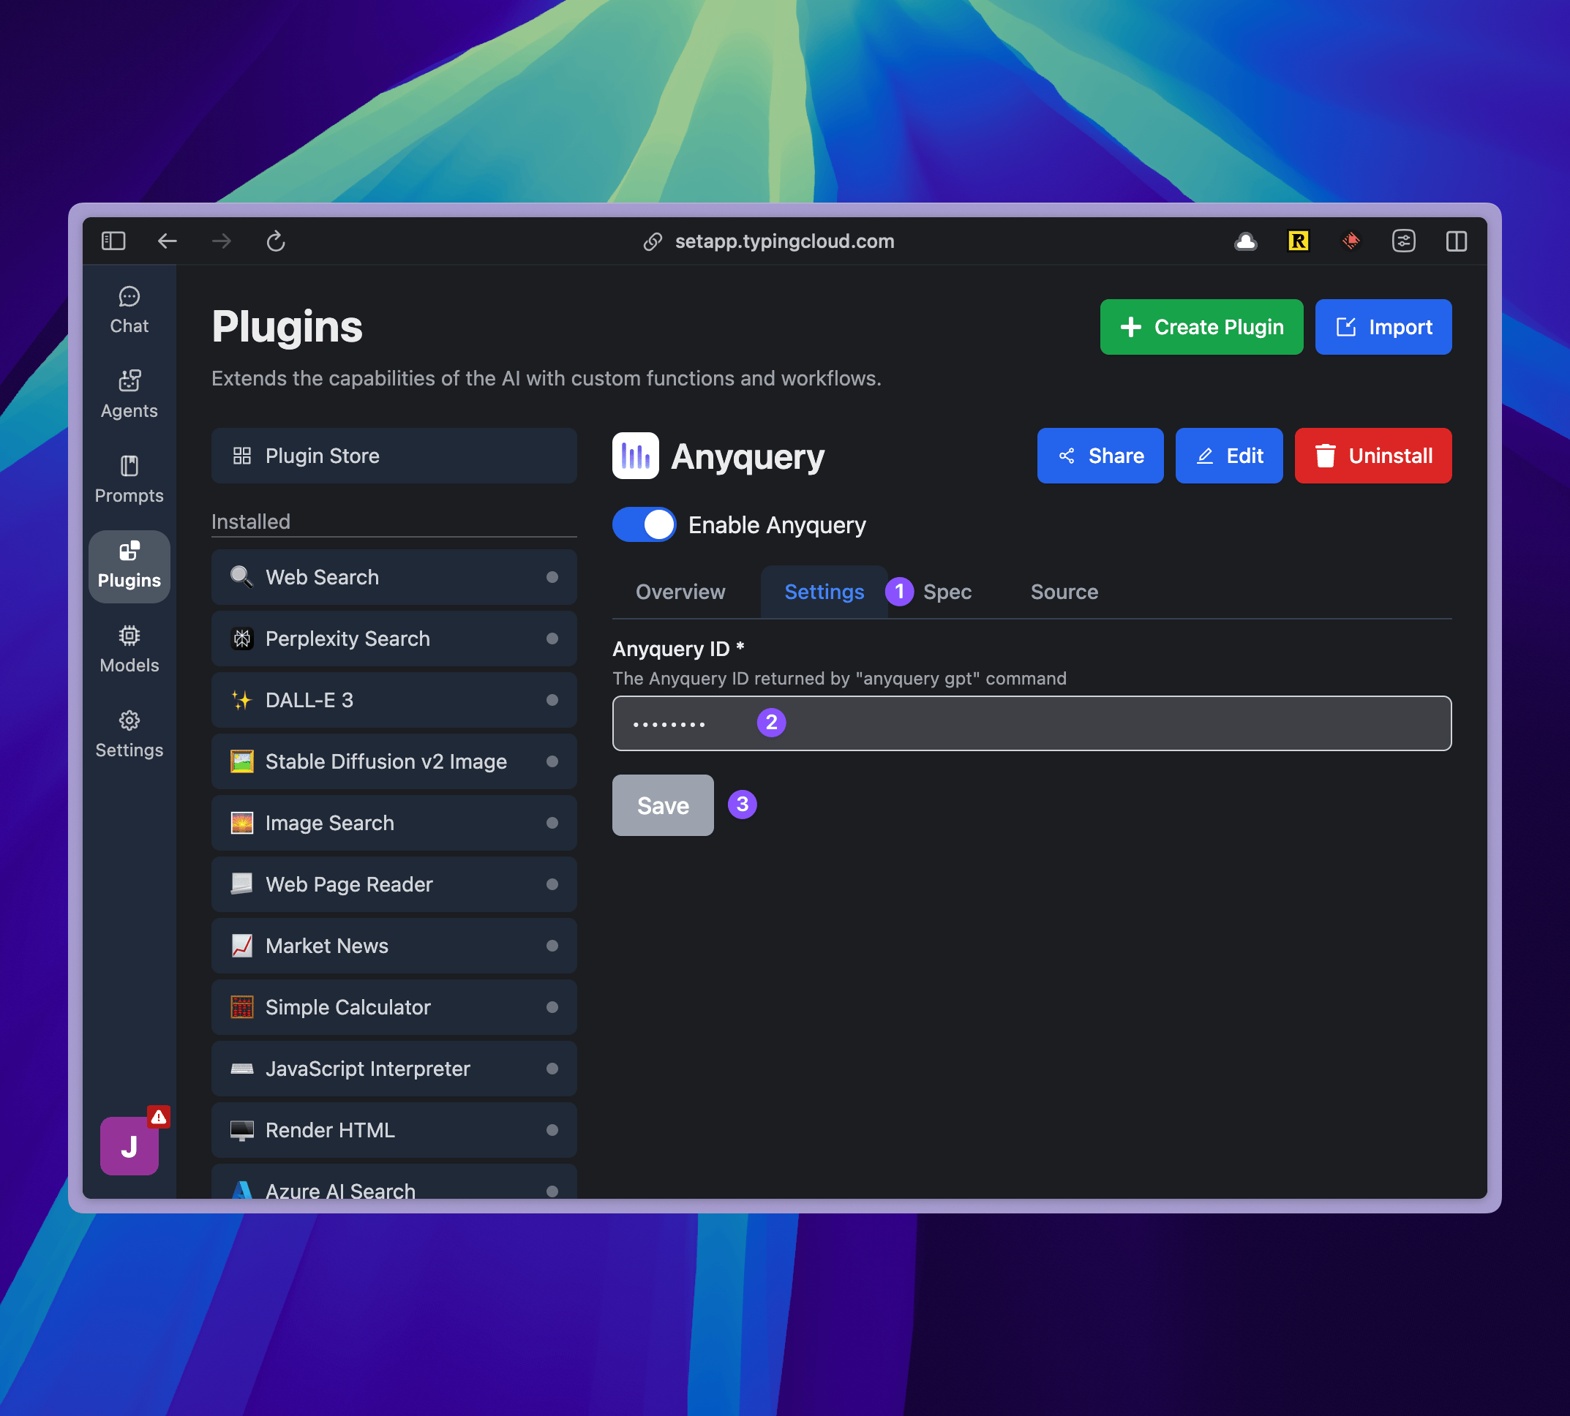Viewport: 1570px width, 1416px height.
Task: Open the cloud extension icon
Action: [x=1245, y=241]
